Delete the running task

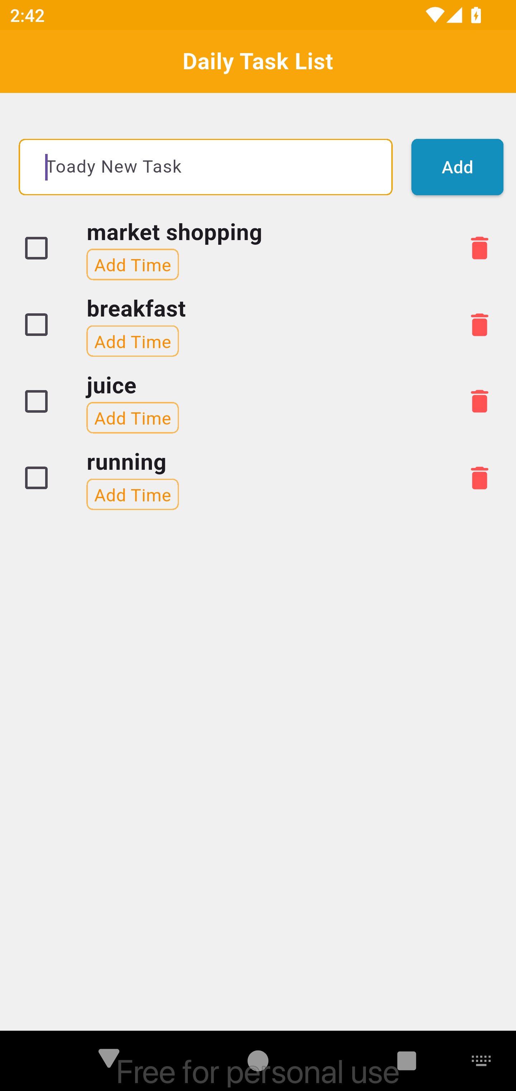point(479,478)
